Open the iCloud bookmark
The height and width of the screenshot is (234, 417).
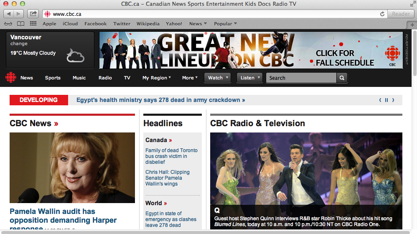(70, 24)
